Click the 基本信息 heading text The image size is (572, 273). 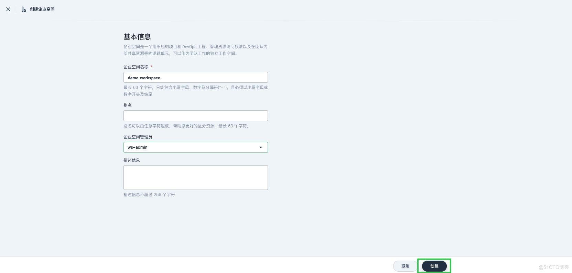(x=137, y=37)
